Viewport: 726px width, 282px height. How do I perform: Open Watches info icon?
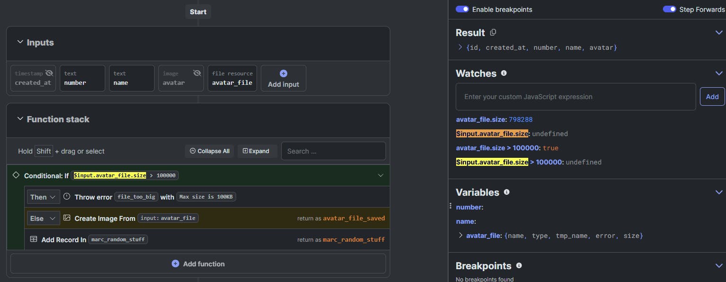coord(504,73)
